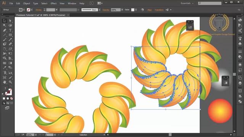Toggle Draw Behind mode button
Viewport: 244px width, 137px height.
pos(8,103)
